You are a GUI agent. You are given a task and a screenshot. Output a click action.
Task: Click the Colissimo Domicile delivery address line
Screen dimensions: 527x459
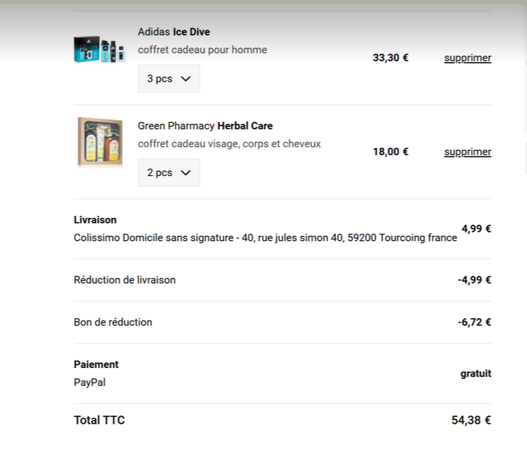[265, 237]
